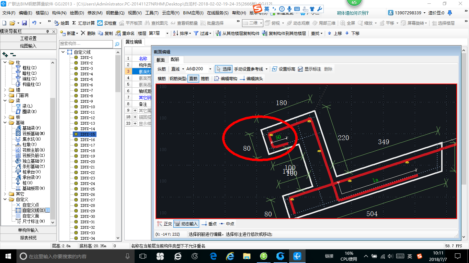Click 复制 copy in component toolbar
The height and width of the screenshot is (263, 469).
106,33
